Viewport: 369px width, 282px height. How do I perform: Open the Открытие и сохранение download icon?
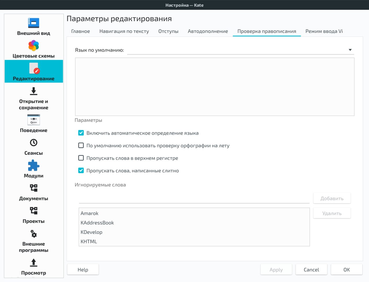pyautogui.click(x=33, y=91)
